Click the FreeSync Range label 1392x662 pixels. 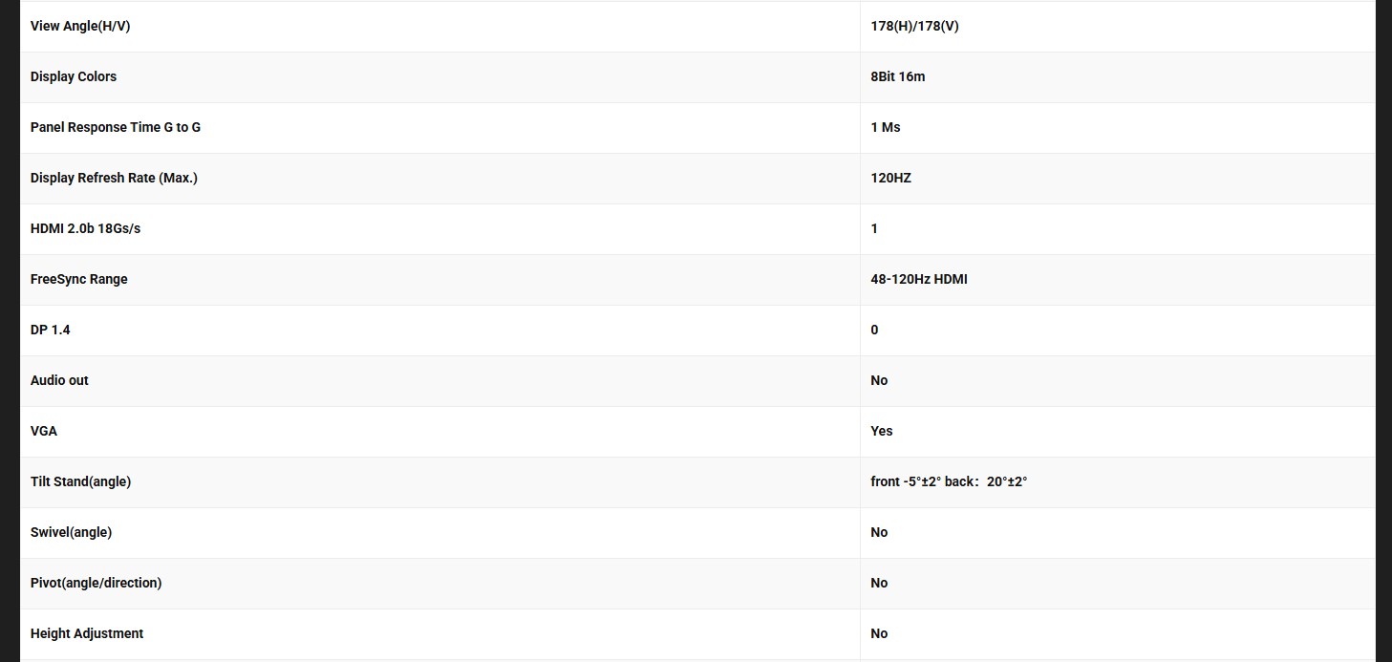click(x=78, y=279)
